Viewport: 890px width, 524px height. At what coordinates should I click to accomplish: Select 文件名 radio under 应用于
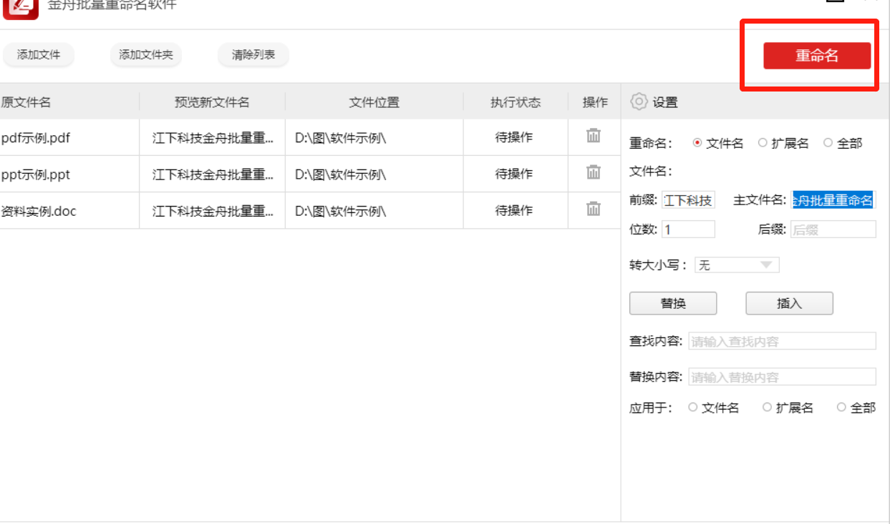(x=692, y=407)
